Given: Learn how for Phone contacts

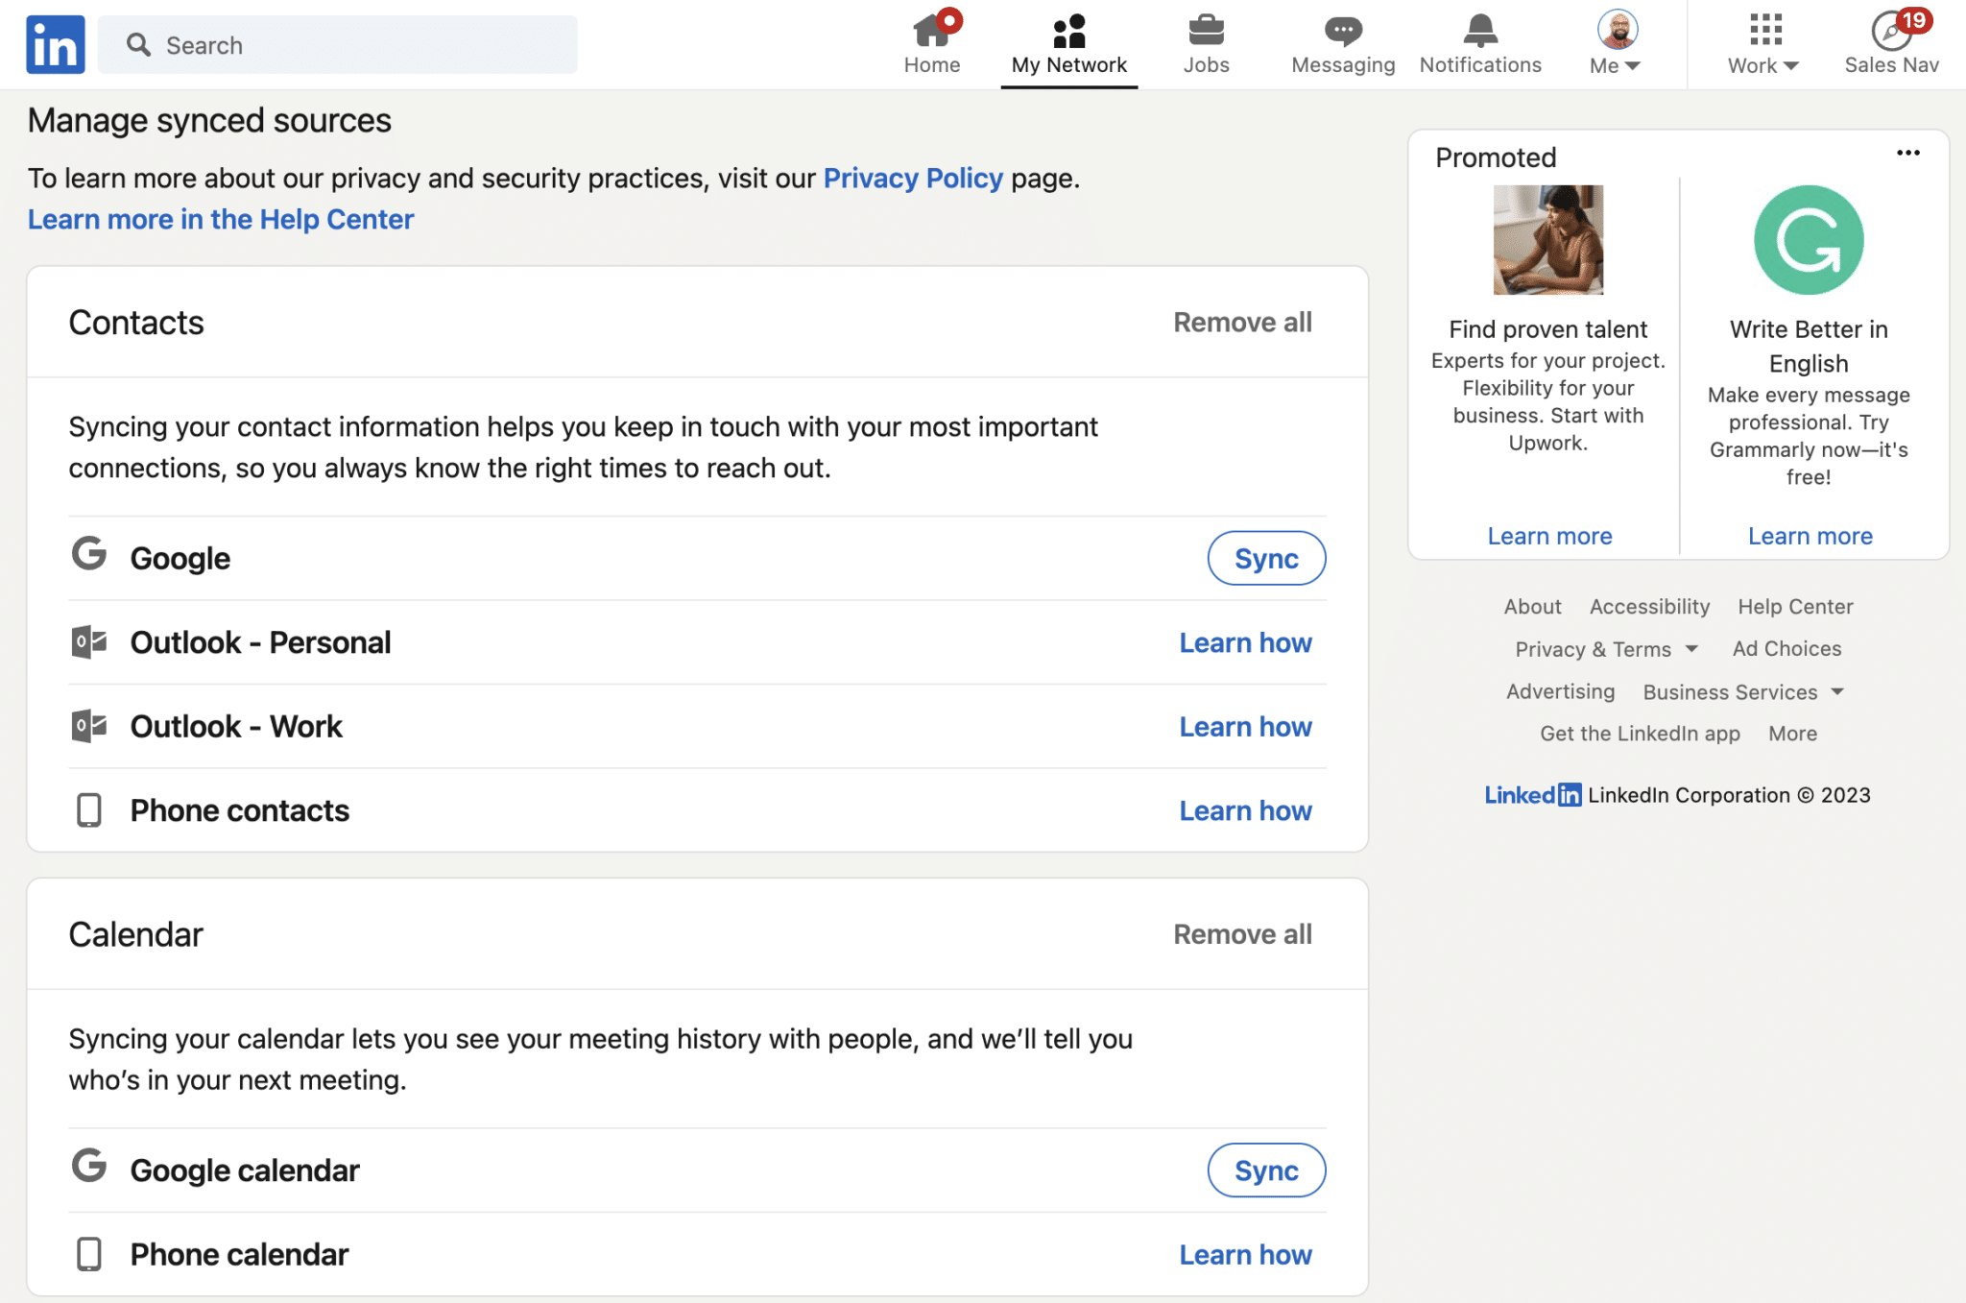Looking at the screenshot, I should [1245, 810].
